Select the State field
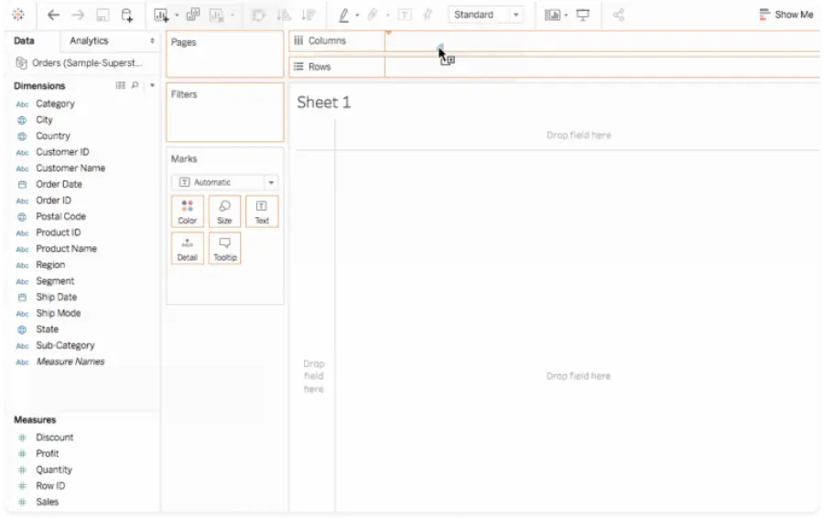This screenshot has width=824, height=520. 47,330
